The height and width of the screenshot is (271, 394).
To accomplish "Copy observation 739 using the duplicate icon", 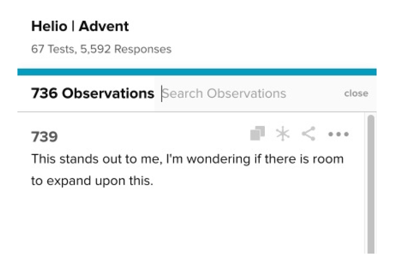I will click(257, 134).
